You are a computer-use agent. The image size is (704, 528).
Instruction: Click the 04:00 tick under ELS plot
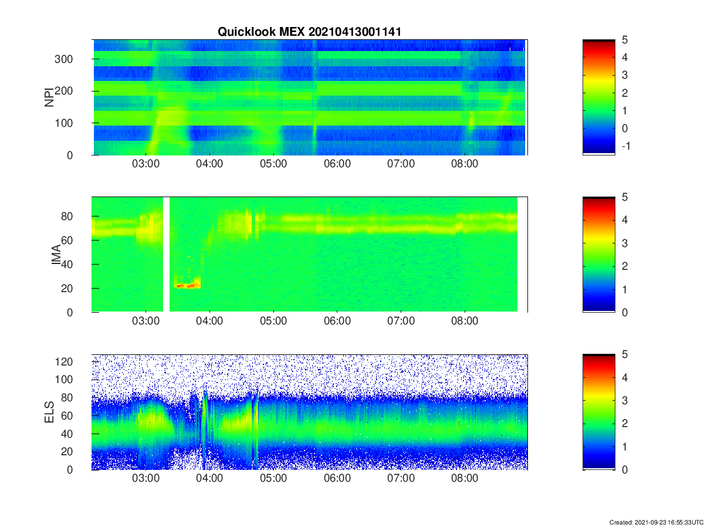tap(209, 479)
